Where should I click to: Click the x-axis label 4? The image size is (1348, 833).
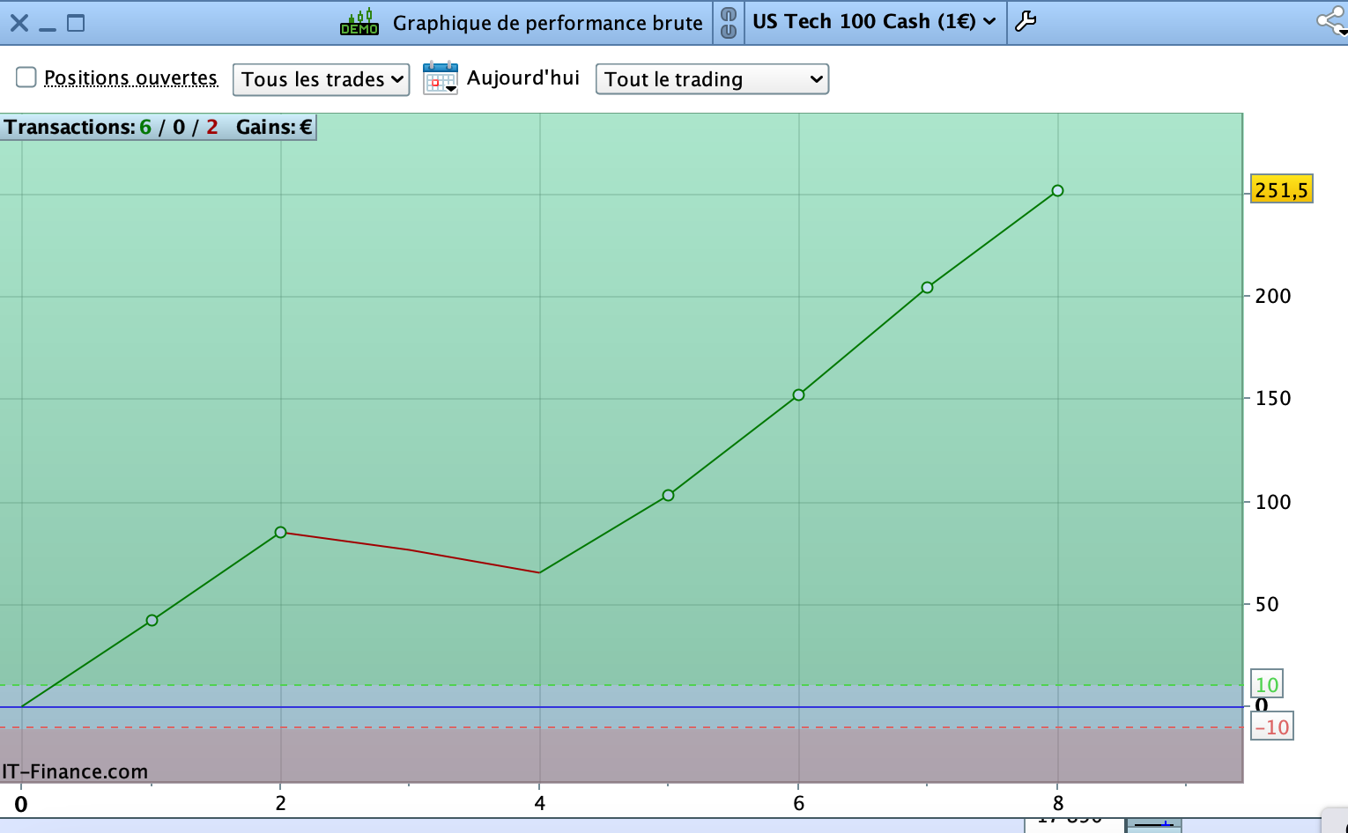point(539,803)
